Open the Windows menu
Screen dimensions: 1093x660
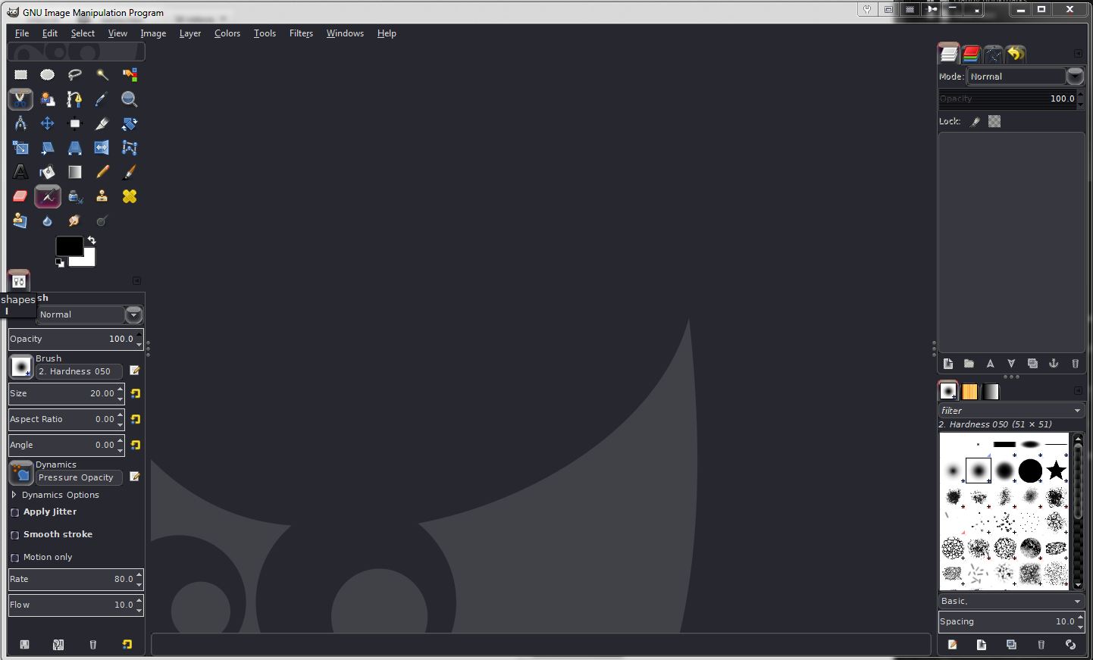[x=345, y=33]
